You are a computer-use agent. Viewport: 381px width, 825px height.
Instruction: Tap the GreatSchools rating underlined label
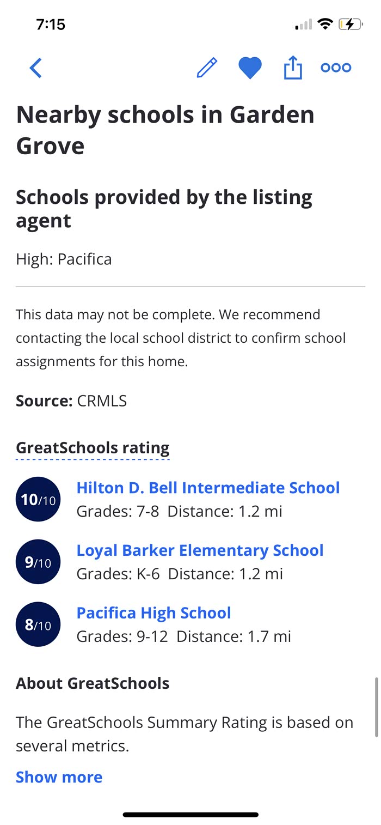pyautogui.click(x=93, y=448)
